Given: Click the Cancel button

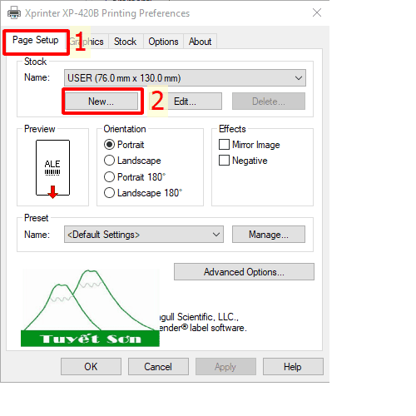Looking at the screenshot, I should tap(158, 367).
